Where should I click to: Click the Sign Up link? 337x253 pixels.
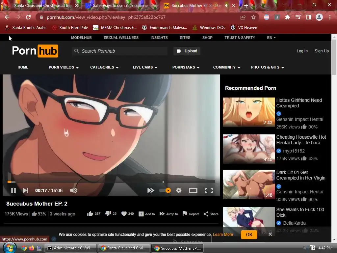[x=322, y=51]
